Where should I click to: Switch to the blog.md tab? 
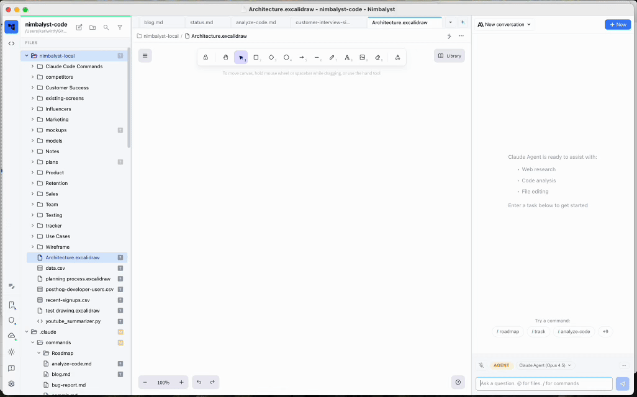tap(153, 22)
